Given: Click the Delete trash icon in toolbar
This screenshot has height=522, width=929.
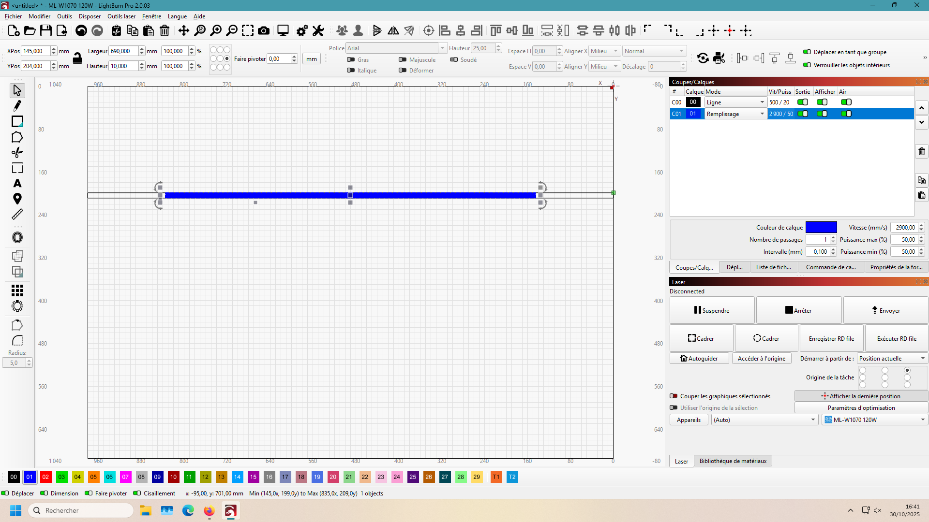Looking at the screenshot, I should click(x=165, y=31).
